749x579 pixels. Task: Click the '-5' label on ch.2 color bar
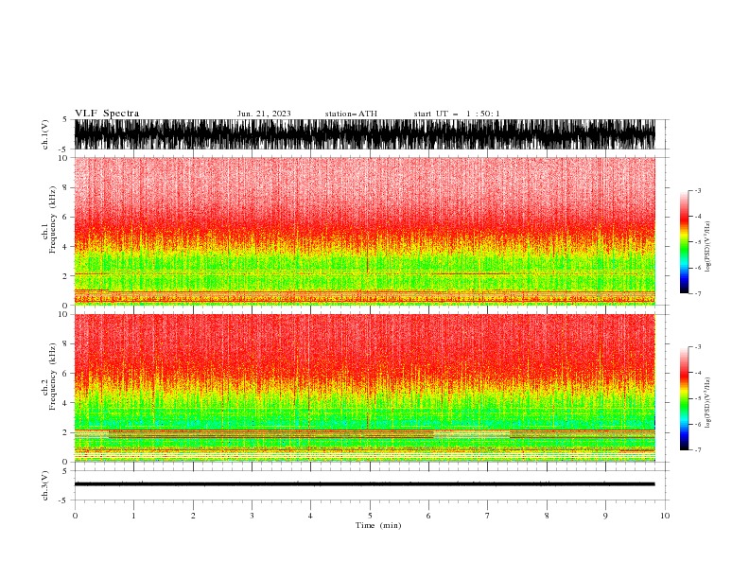tap(697, 398)
